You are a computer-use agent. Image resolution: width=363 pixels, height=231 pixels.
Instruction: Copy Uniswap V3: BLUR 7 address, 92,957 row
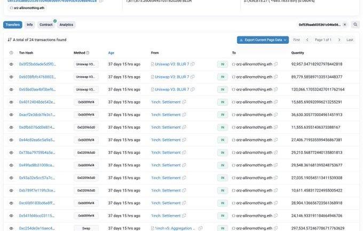tap(193, 64)
